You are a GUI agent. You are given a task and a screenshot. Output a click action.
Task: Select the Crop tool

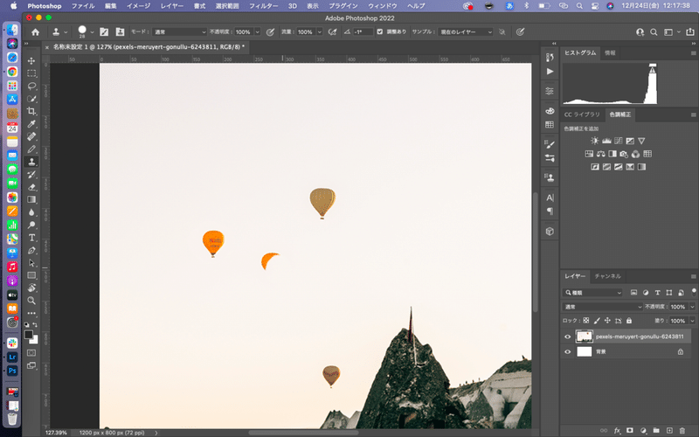(x=31, y=111)
